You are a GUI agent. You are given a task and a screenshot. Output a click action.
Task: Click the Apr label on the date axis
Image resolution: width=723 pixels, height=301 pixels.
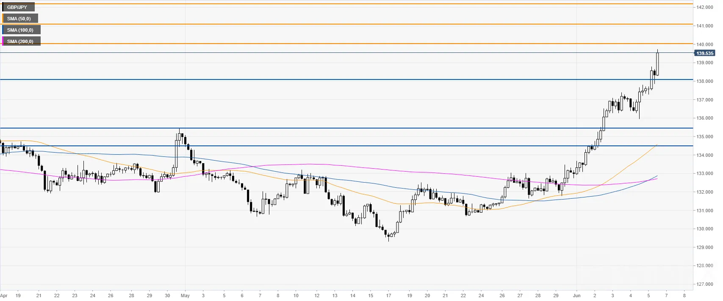pyautogui.click(x=4, y=296)
